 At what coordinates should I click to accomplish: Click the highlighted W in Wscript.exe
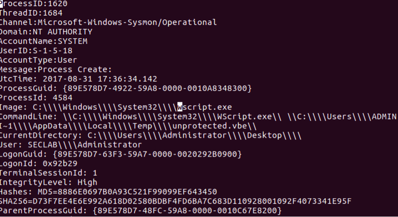180,107
